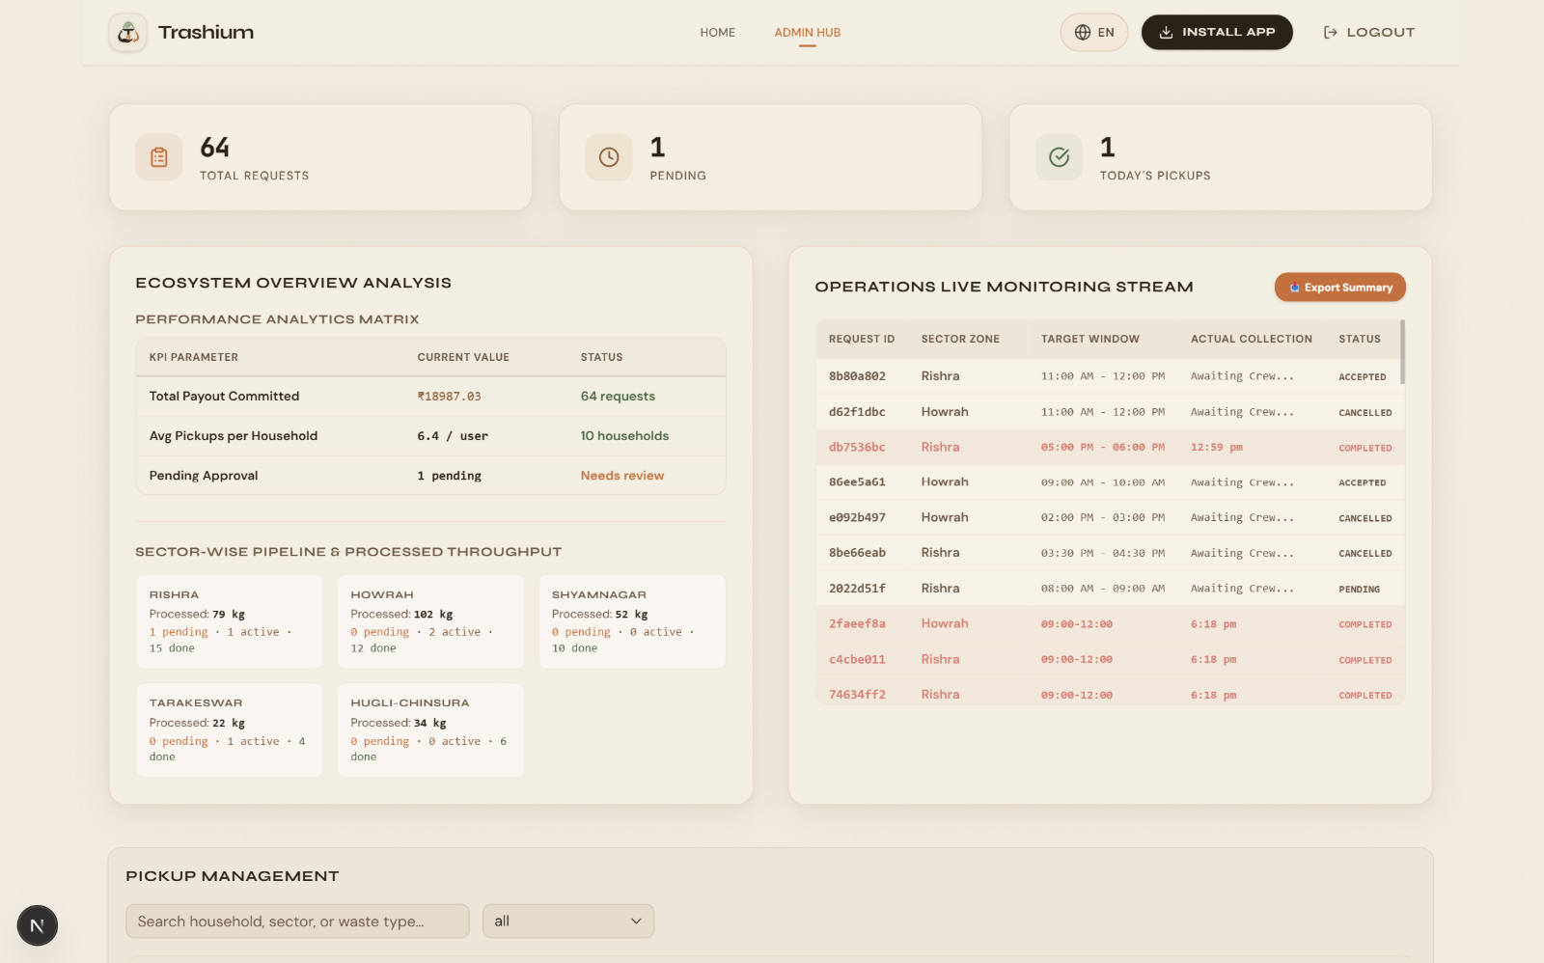Click the KPI Parameter column header
Viewport: 1544px width, 963px height.
tap(193, 358)
